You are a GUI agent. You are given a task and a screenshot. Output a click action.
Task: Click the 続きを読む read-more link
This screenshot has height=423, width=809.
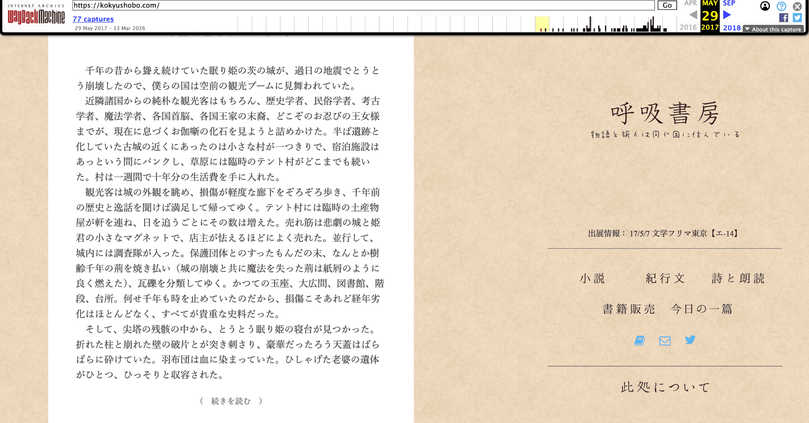[x=231, y=401]
